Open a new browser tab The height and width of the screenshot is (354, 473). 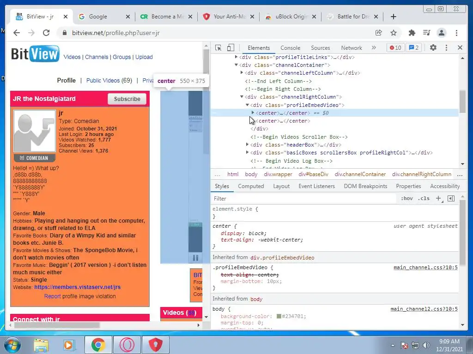394,17
